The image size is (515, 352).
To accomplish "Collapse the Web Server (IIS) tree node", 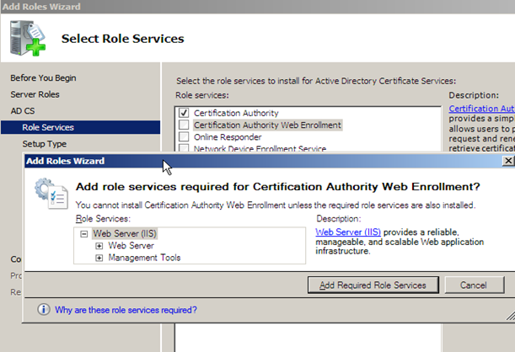I will 84,233.
